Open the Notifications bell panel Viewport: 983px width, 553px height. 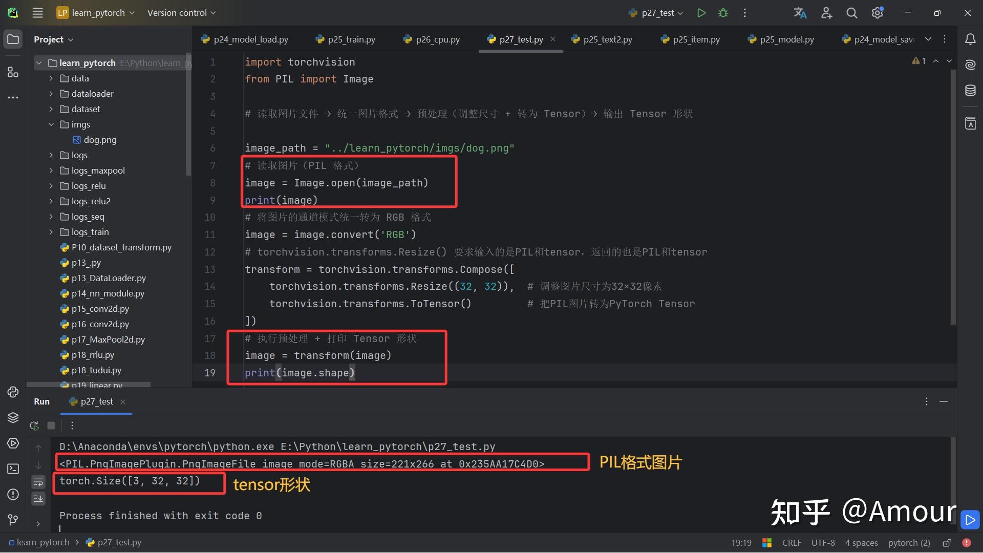[x=970, y=39]
